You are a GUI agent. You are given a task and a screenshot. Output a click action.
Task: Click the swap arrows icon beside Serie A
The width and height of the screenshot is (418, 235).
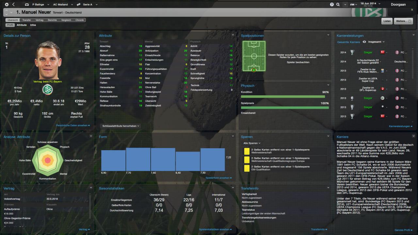pyautogui.click(x=78, y=5)
